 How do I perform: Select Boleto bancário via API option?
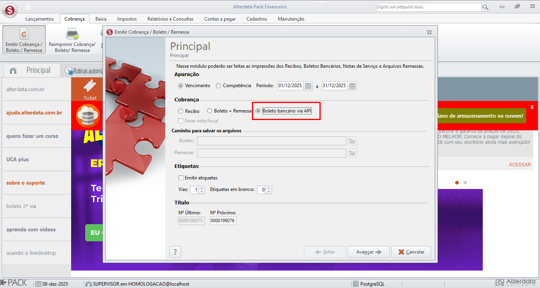[258, 111]
